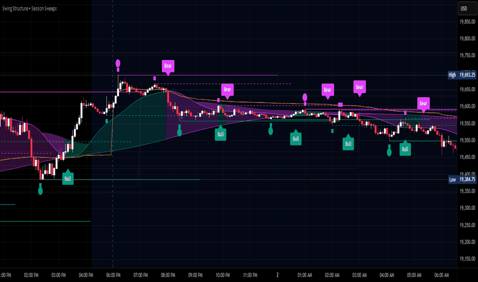Select the Bear label just before 02:00 AM
The image size is (478, 282).
pyautogui.click(x=328, y=91)
